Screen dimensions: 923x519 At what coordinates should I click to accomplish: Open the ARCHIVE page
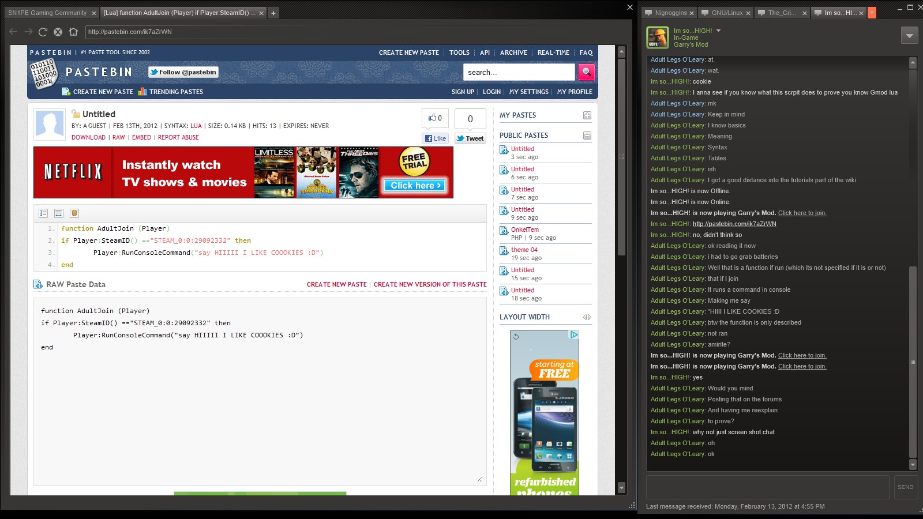(x=513, y=52)
